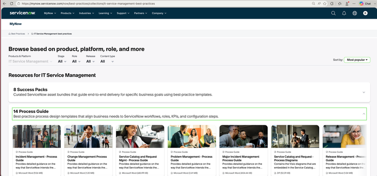Click the 8 Success Packs chevron arrow
The width and height of the screenshot is (377, 176).
[x=364, y=92]
